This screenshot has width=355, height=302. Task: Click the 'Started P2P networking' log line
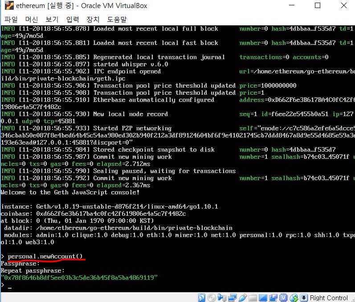pyautogui.click(x=178, y=128)
